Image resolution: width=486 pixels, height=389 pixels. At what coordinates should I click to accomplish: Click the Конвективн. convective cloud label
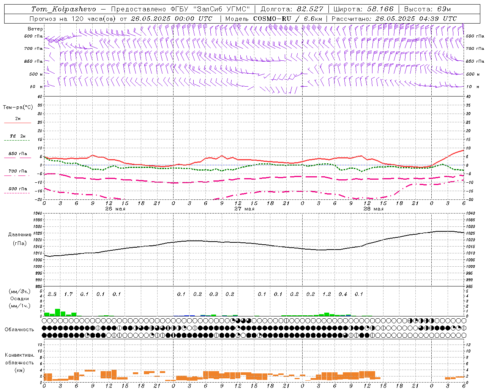[19, 355]
